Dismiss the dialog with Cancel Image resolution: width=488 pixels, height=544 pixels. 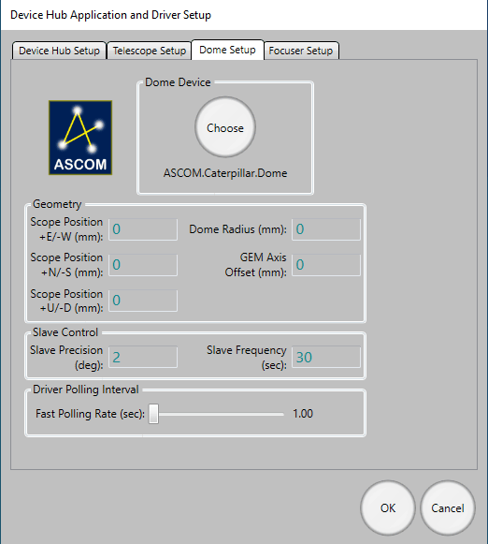point(448,507)
